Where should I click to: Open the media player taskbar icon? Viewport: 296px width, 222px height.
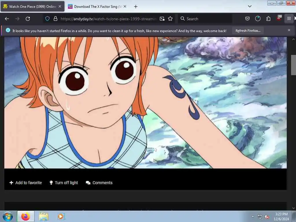click(x=61, y=216)
